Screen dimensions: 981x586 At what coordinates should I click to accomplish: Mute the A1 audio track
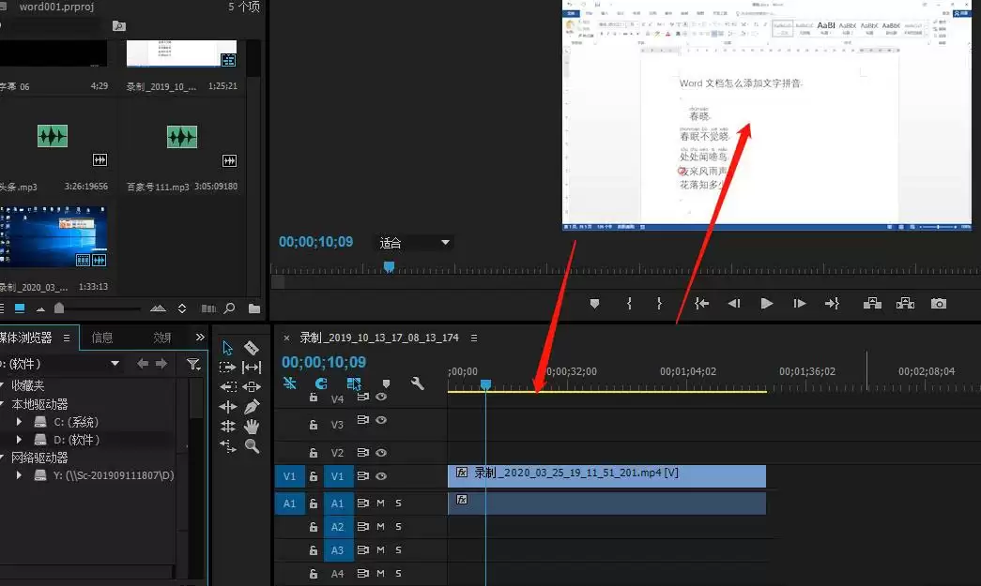(380, 503)
